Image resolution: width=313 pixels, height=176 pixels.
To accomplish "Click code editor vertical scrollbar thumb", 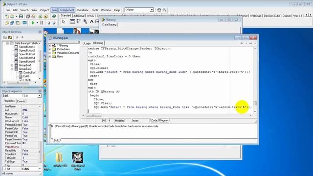I will [x=255, y=103].
